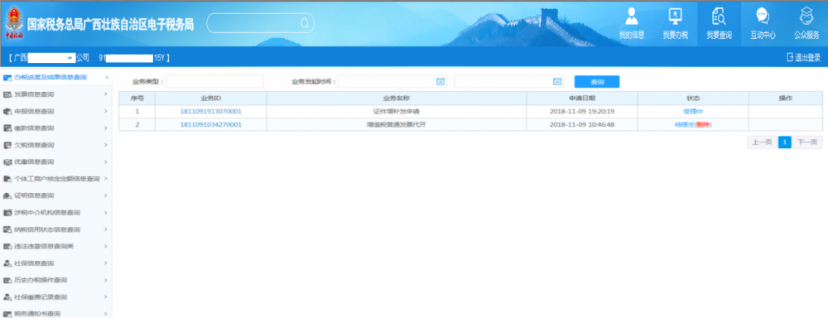
Task: Expand arrow beside 发票信息查询
Action: click(x=106, y=94)
